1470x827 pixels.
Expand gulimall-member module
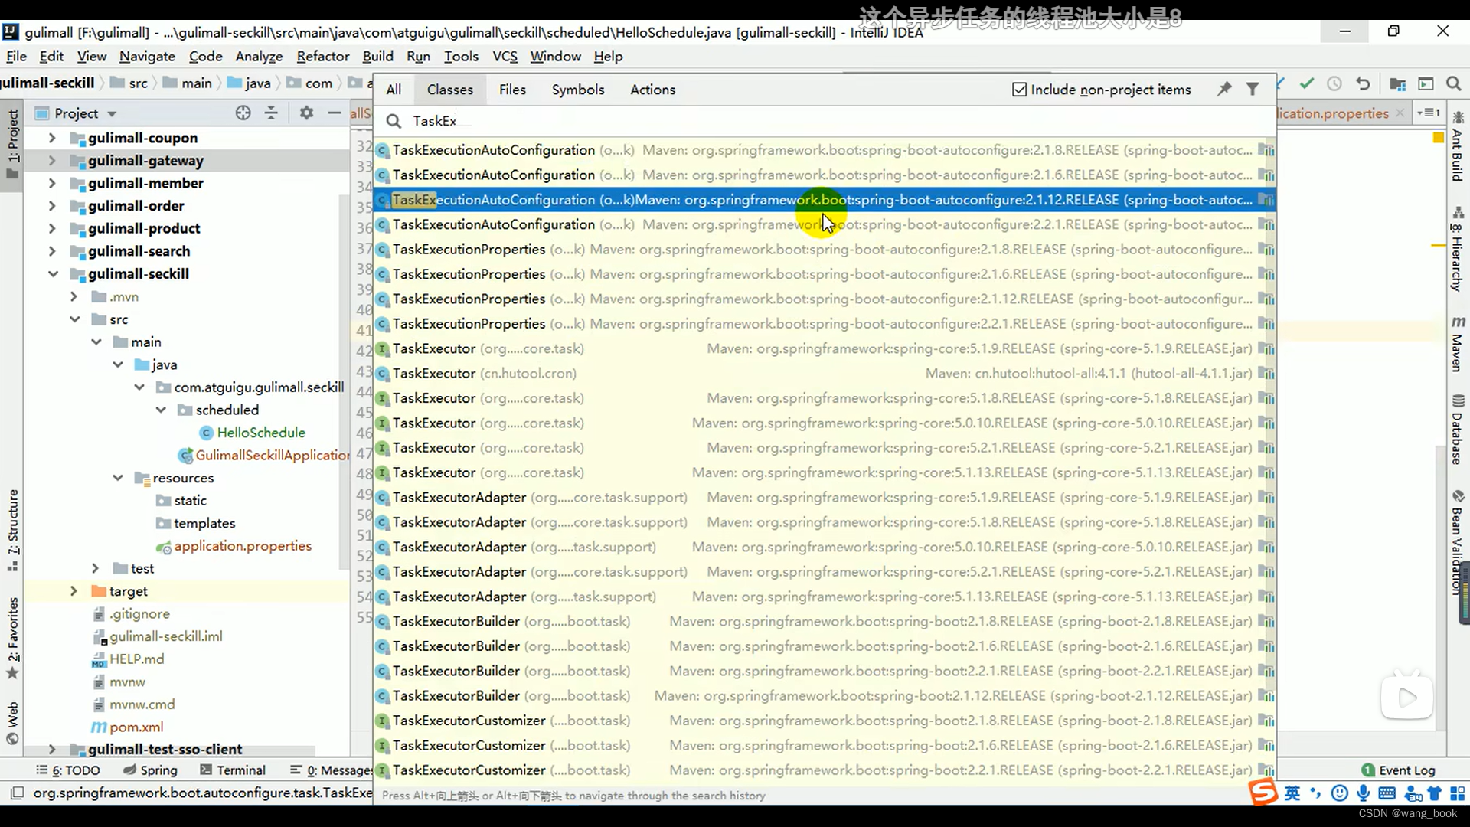click(x=51, y=183)
